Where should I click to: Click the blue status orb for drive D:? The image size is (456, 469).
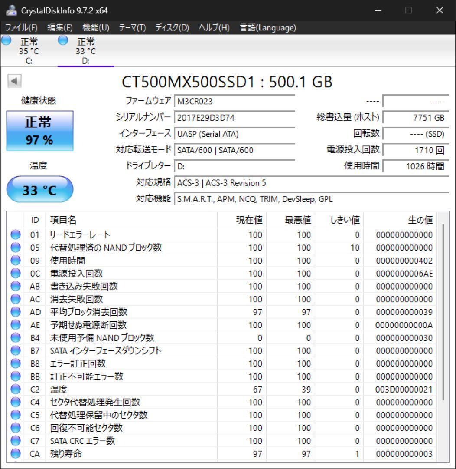pyautogui.click(x=63, y=40)
